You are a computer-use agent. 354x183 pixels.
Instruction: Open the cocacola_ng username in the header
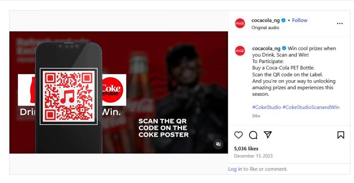pos(266,20)
